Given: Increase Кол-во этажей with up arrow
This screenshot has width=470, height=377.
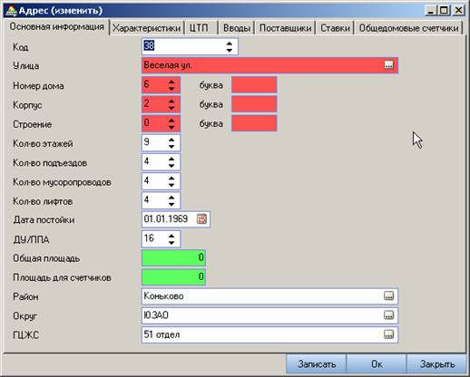Looking at the screenshot, I should pos(171,140).
